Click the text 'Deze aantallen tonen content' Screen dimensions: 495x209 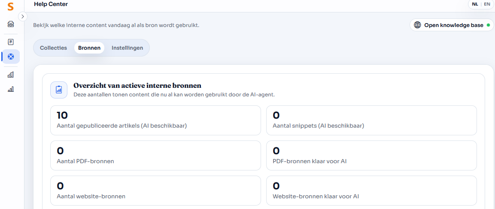174,94
